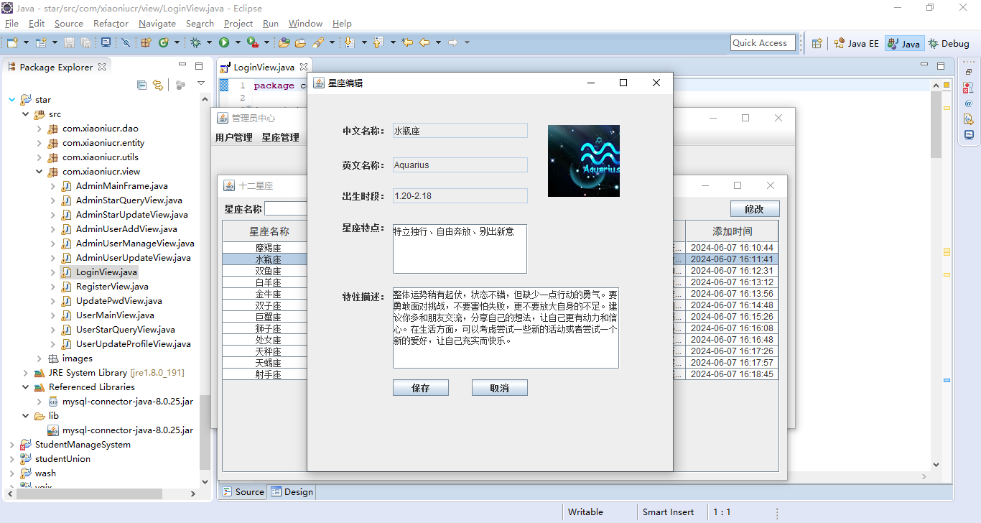The height and width of the screenshot is (523, 981).
Task: Open Package Explorer view menu triangle
Action: (201, 84)
